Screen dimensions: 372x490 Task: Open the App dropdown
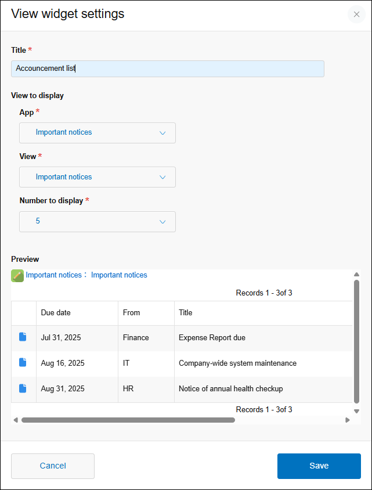click(x=97, y=132)
